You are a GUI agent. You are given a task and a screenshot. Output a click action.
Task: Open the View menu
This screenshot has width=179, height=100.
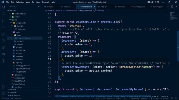click(x=28, y=2)
